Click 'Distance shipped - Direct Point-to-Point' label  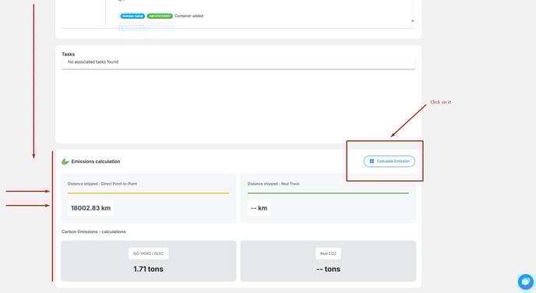[102, 184]
